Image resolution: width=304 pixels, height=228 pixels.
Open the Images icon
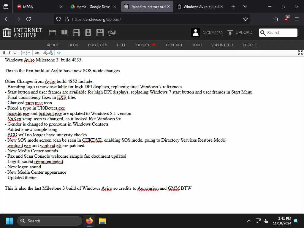(x=112, y=33)
